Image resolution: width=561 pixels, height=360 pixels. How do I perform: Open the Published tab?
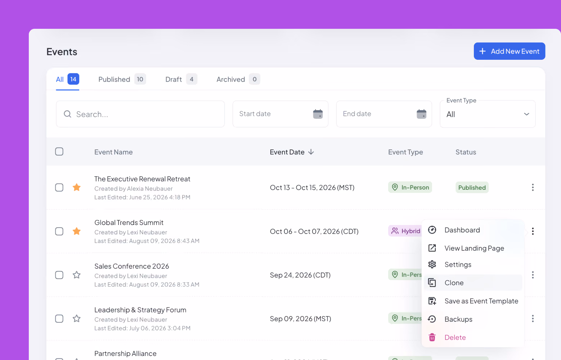[122, 79]
